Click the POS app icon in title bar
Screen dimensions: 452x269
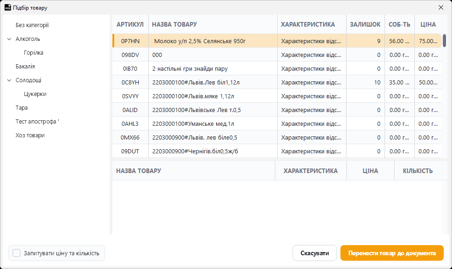[8, 7]
